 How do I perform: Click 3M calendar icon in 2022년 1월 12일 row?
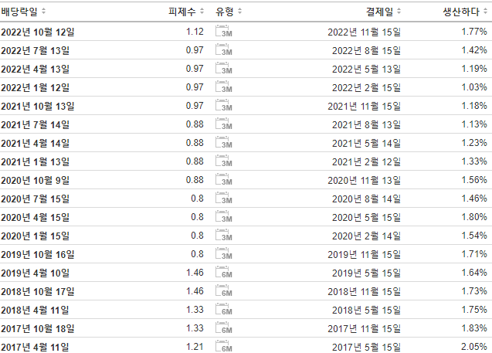[x=224, y=87]
